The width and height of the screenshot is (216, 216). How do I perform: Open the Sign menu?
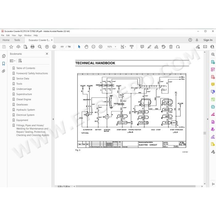click(x=20, y=35)
